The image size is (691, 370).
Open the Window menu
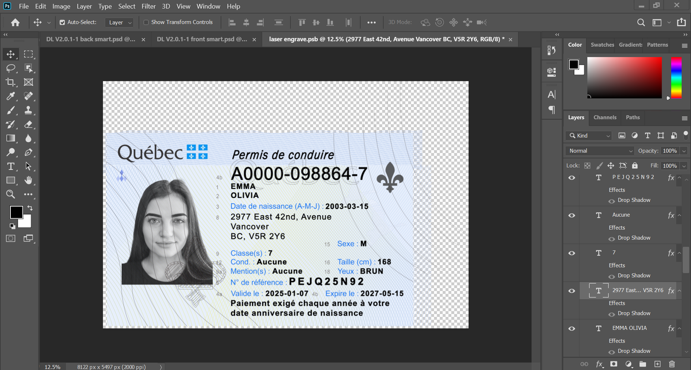[208, 6]
